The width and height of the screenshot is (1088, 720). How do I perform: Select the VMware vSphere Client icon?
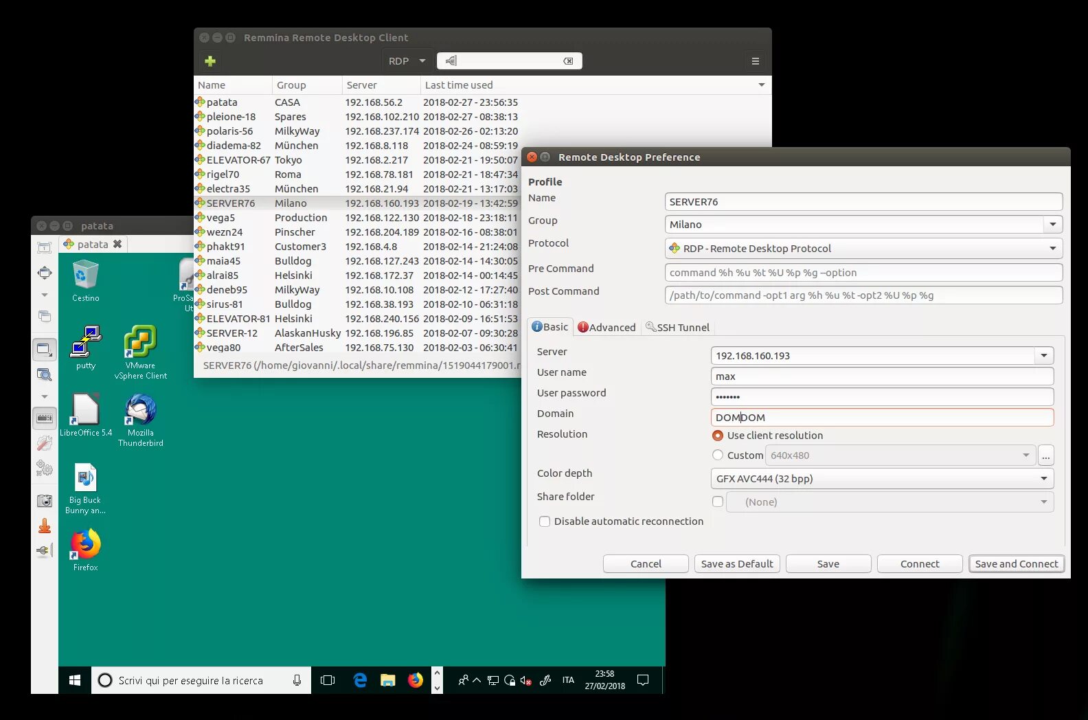(141, 352)
